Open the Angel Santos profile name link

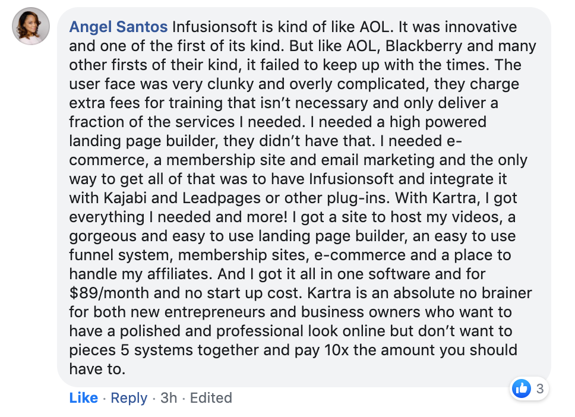click(x=119, y=27)
